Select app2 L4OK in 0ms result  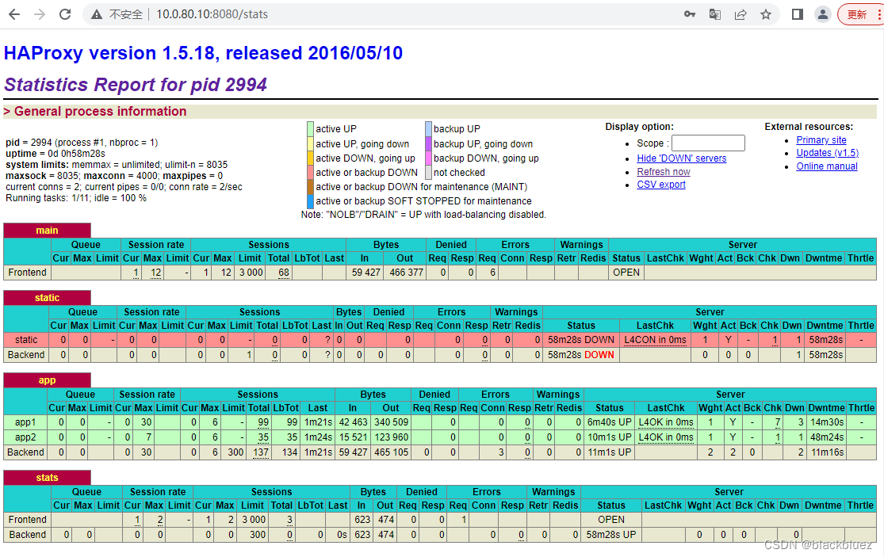[x=666, y=437]
